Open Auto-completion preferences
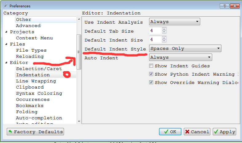The image size is (242, 143). (39, 118)
